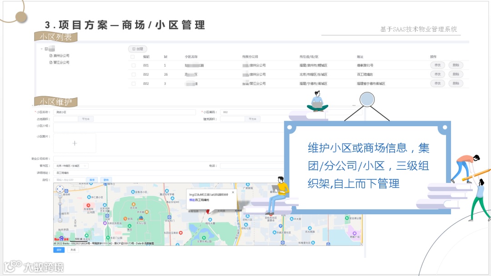Click 删除 (delete) for the 福建省宁德市蕉城区 row
Viewport: 491px width, 276px height.
[x=456, y=83]
